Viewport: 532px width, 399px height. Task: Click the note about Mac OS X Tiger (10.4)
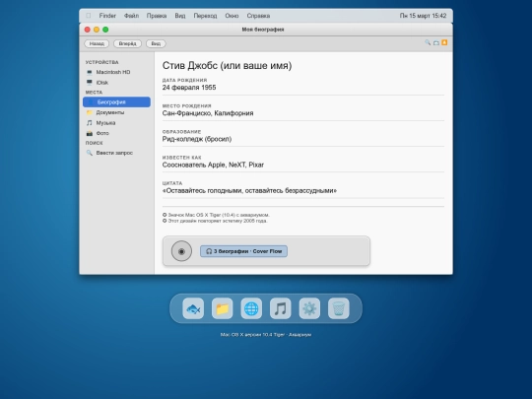click(216, 215)
